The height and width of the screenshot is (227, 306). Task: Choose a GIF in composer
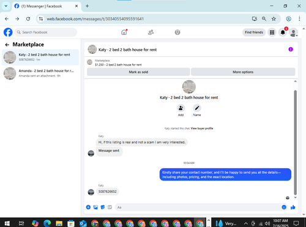[110, 207]
